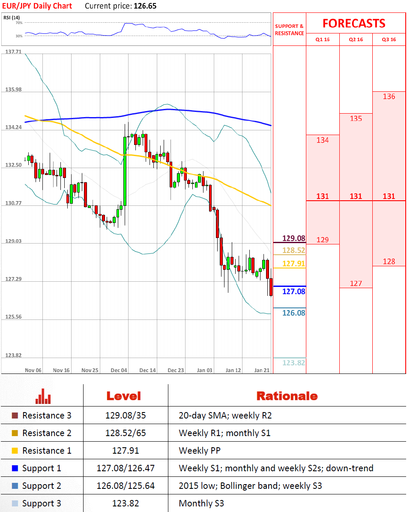The width and height of the screenshot is (410, 512).
Task: Select the Q3 16 forecast column header
Action: [389, 39]
